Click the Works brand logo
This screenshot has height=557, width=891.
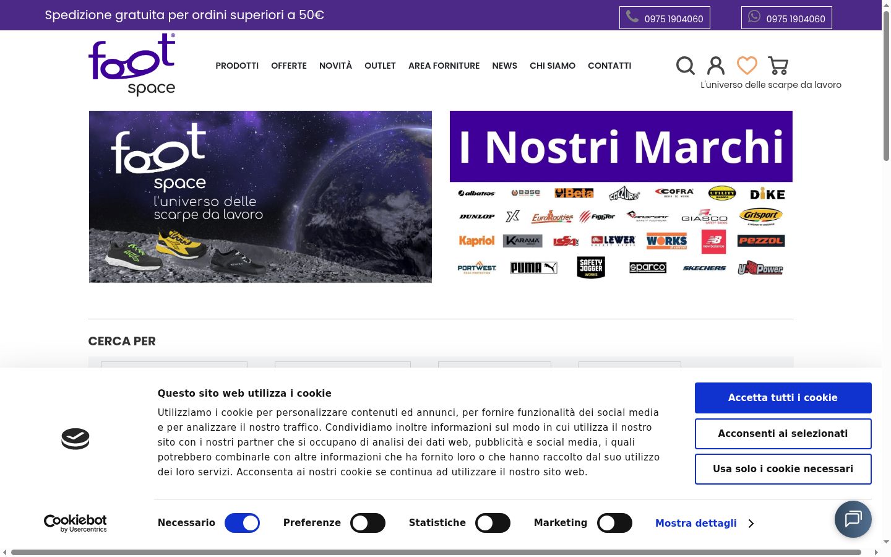[x=666, y=241]
